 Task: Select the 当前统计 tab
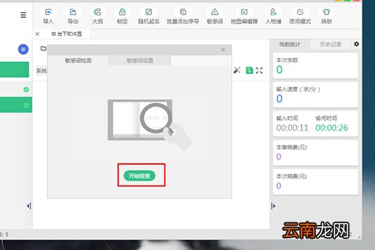(x=290, y=44)
